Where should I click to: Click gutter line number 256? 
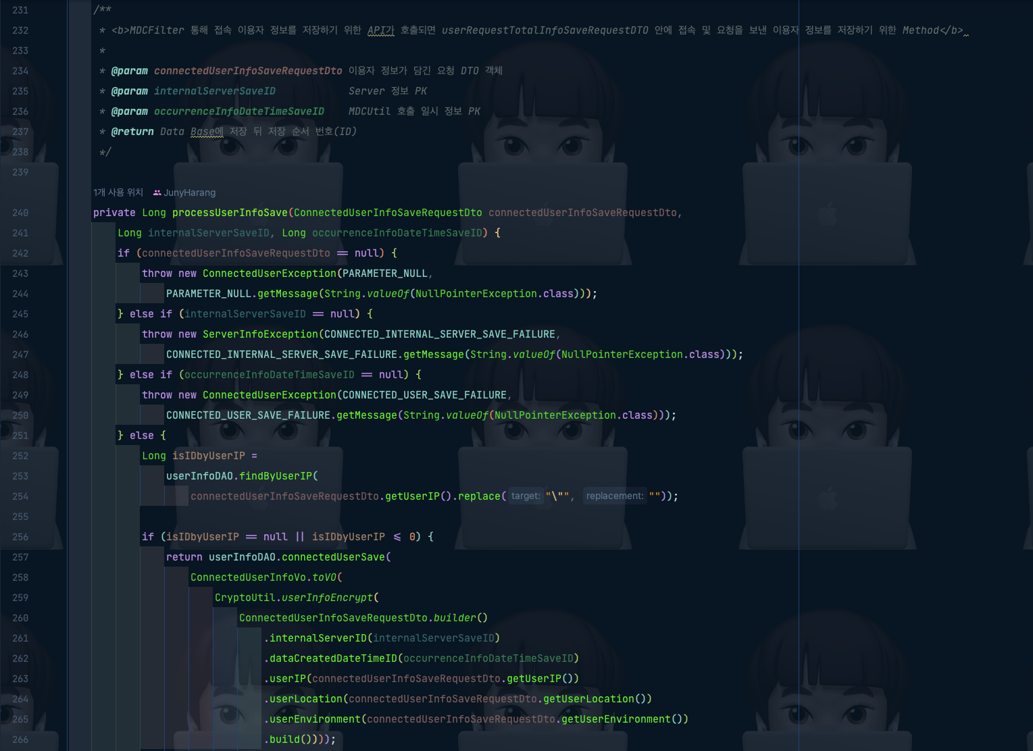(x=20, y=537)
